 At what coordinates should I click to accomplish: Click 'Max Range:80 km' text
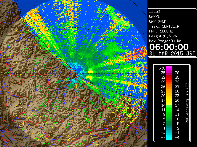tap(165, 41)
